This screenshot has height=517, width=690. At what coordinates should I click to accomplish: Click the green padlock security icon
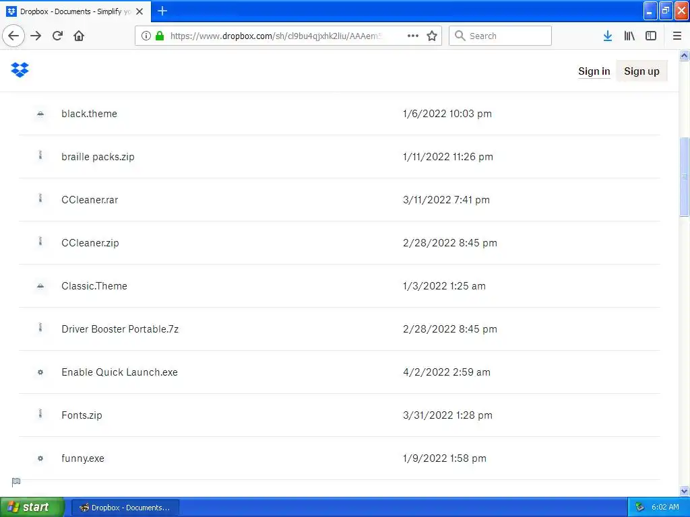click(160, 36)
